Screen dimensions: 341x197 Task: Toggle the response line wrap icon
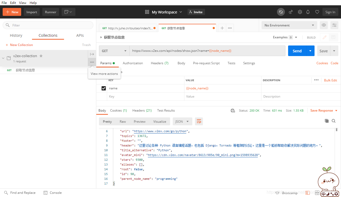[x=199, y=121]
